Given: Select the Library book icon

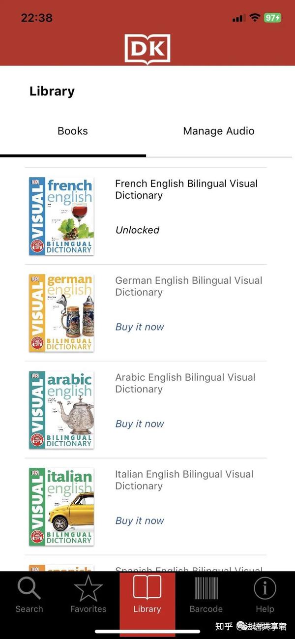Looking at the screenshot, I should [x=147, y=588].
